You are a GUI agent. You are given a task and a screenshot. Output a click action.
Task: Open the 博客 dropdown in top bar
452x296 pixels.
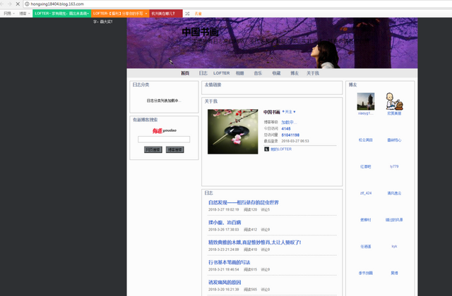(x=25, y=13)
